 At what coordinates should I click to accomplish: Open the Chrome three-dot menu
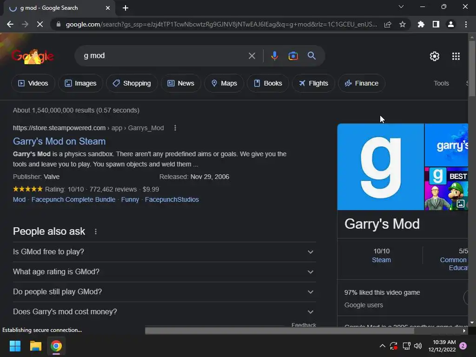(466, 24)
